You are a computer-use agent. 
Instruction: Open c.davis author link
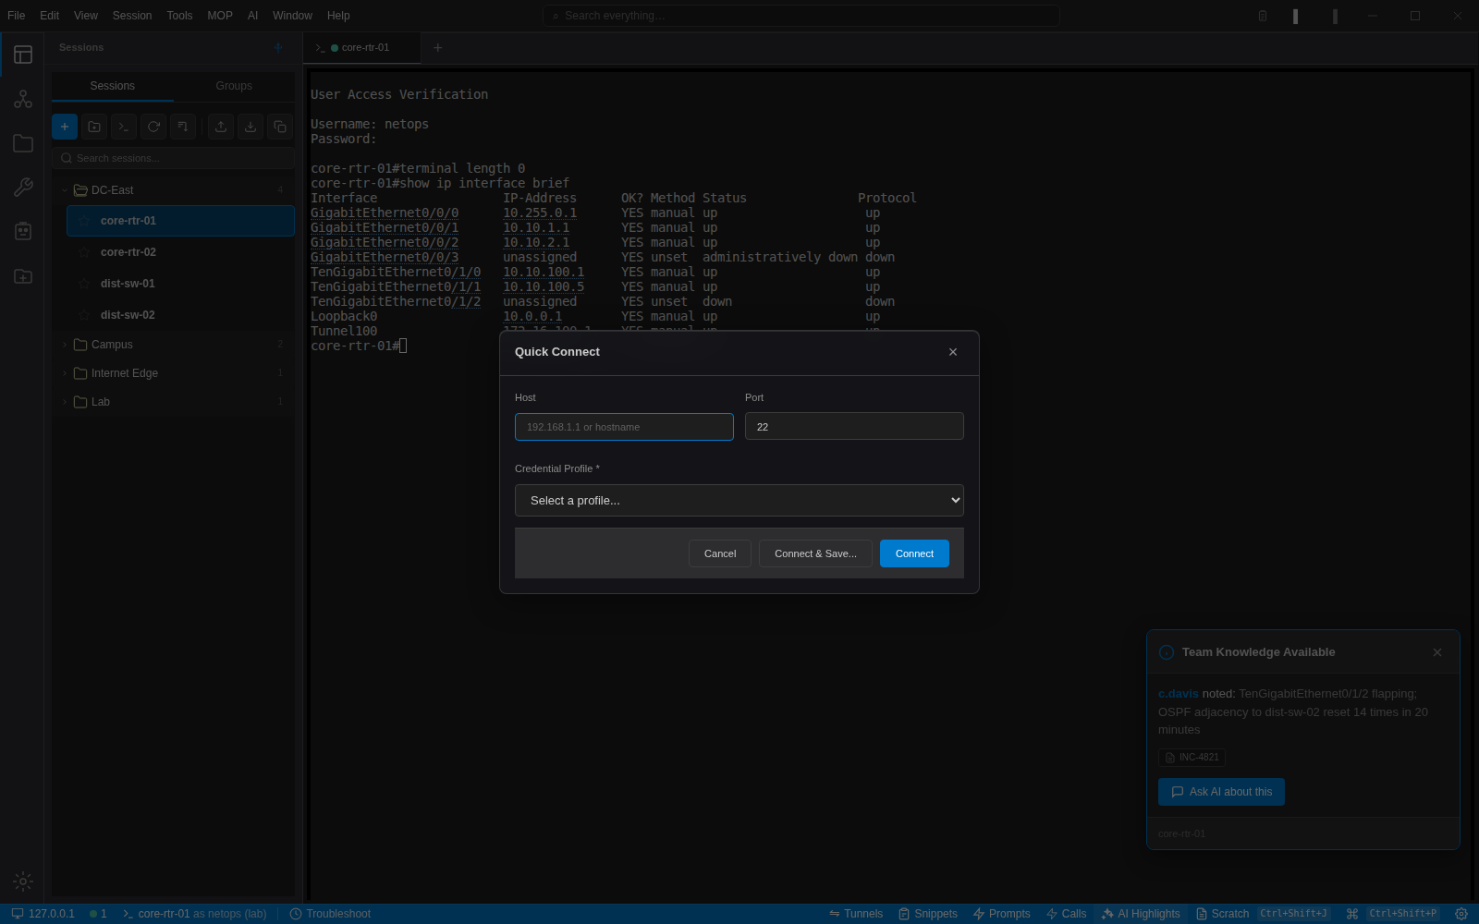point(1178,694)
